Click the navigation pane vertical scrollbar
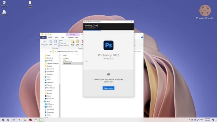217x122 pixels. point(60,101)
